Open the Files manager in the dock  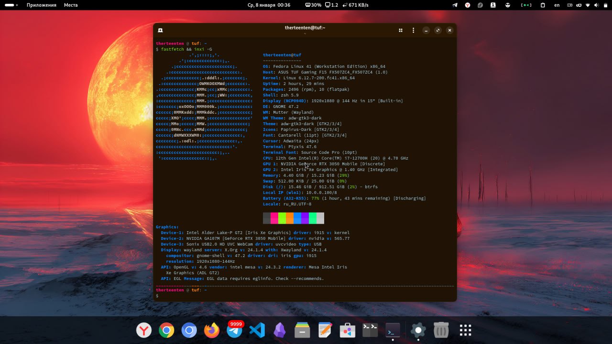302,330
